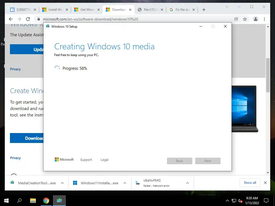Image resolution: width=275 pixels, height=206 pixels.
Task: Click the scrollbar up arrow
Action: pyautogui.click(x=268, y=27)
